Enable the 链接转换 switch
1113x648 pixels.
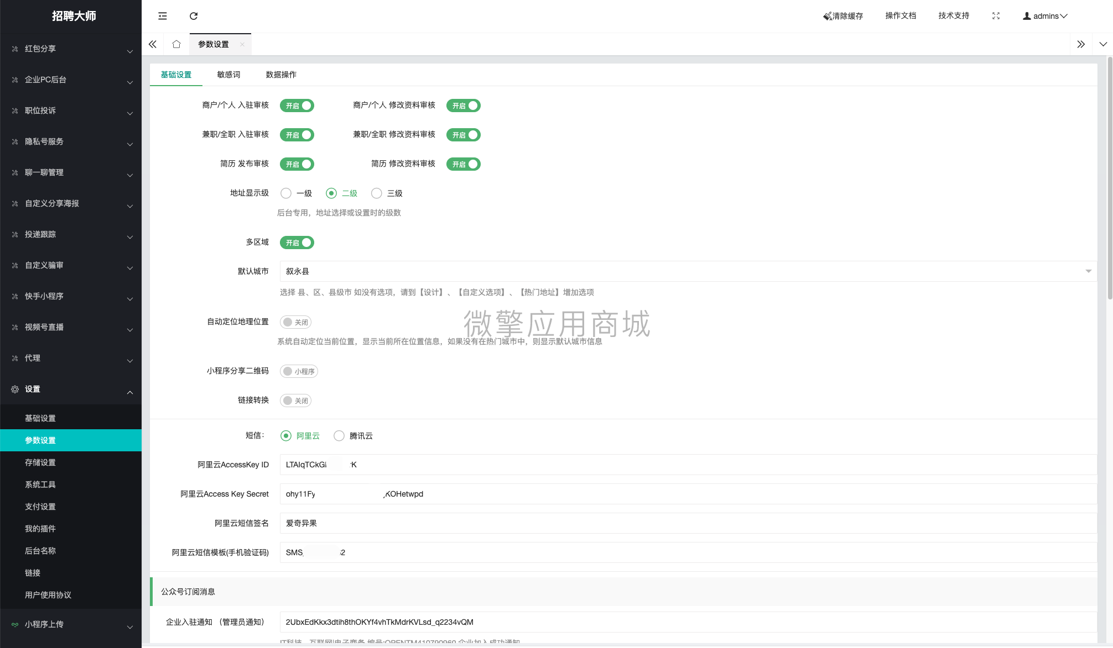coord(296,401)
